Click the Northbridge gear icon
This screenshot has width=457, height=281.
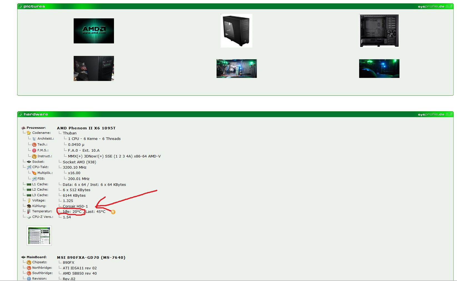click(29, 268)
